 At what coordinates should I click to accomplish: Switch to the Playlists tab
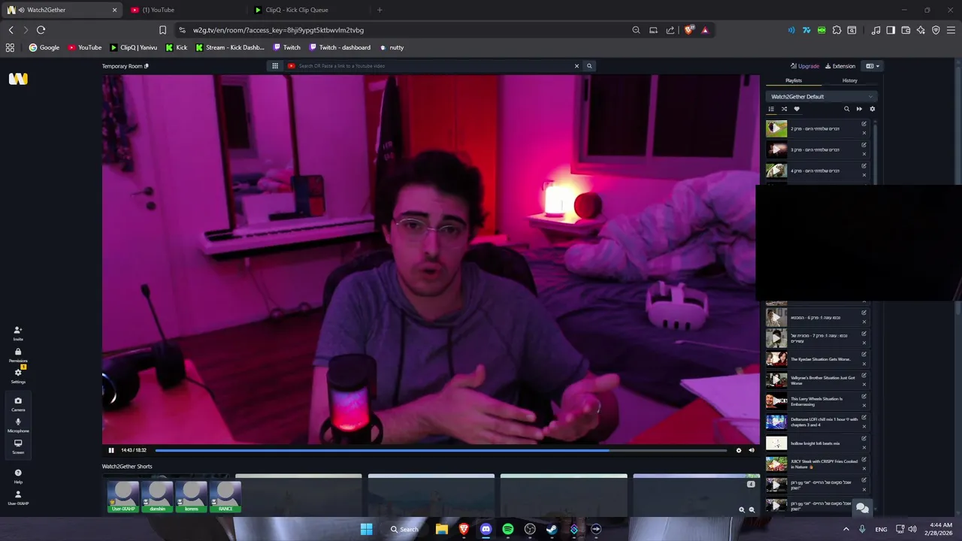(x=794, y=80)
